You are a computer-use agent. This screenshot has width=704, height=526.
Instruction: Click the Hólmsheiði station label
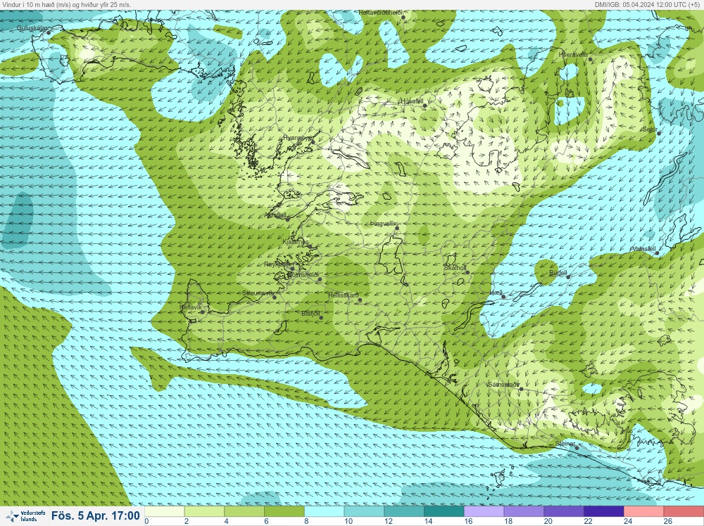pos(303,275)
